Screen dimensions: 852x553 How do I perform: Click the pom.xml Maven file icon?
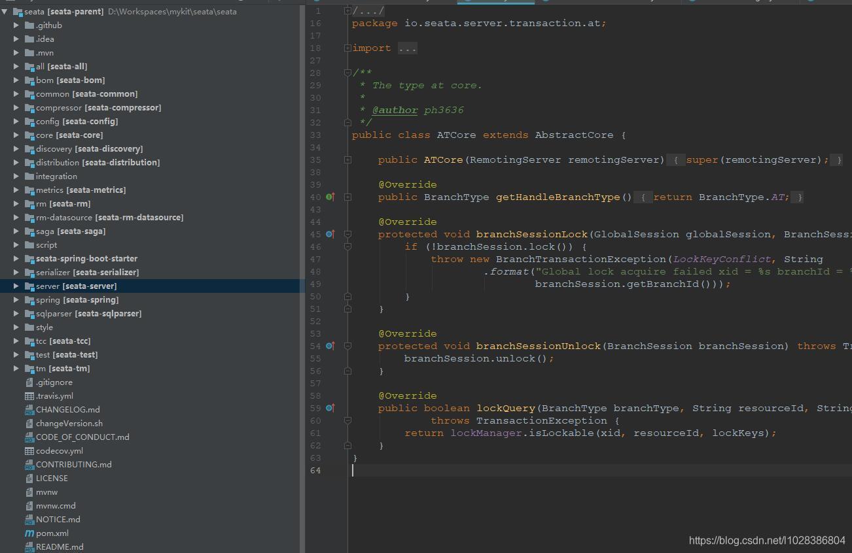pyautogui.click(x=29, y=533)
